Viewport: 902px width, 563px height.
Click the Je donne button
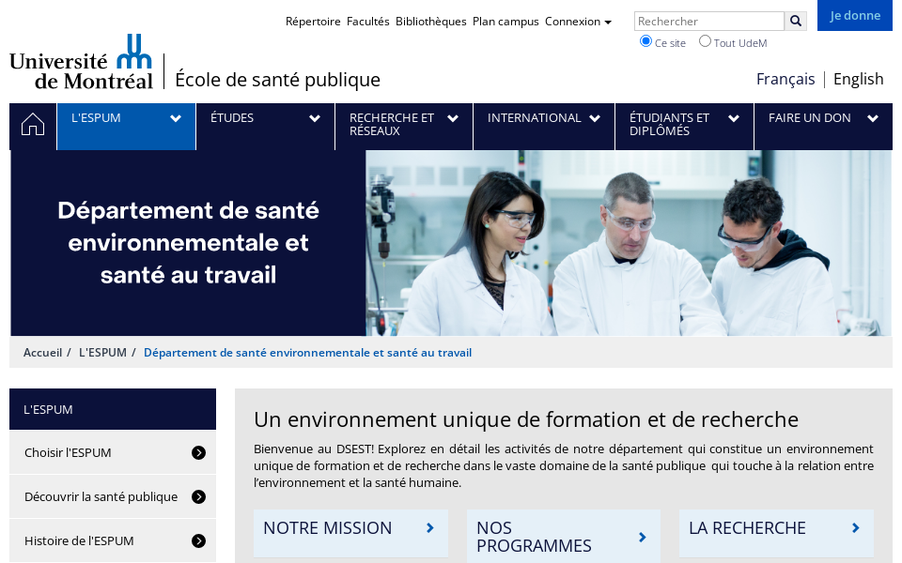point(854,15)
